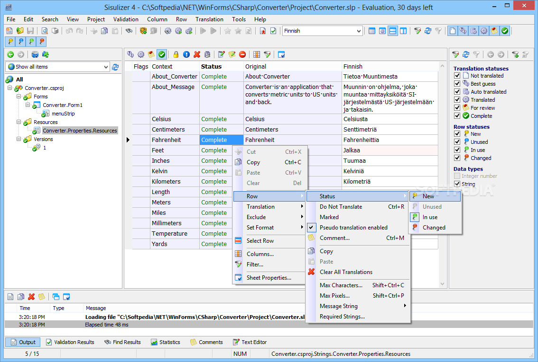Screen dimensions: 538x362
Task: Uncheck the Best guess checkbox
Action: 457,83
